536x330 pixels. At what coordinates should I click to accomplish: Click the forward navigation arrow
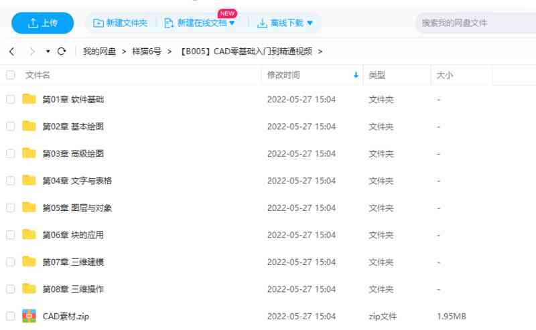pyautogui.click(x=31, y=52)
